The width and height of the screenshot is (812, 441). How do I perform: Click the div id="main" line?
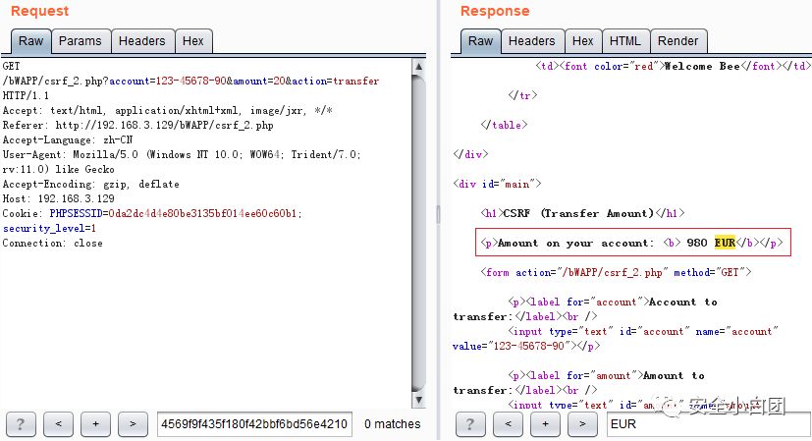tap(497, 184)
